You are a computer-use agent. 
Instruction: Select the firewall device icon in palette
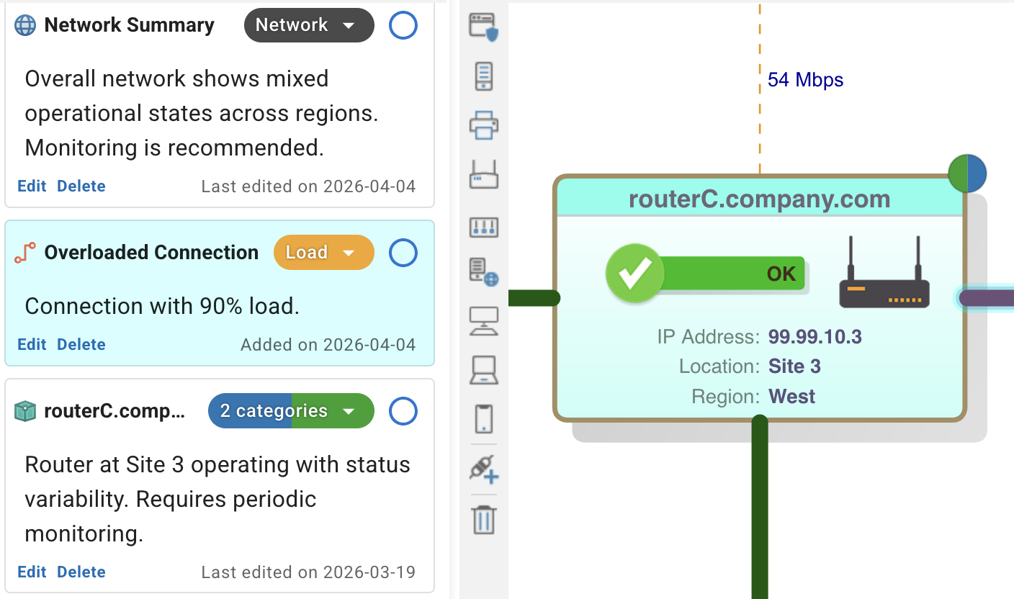click(x=484, y=27)
